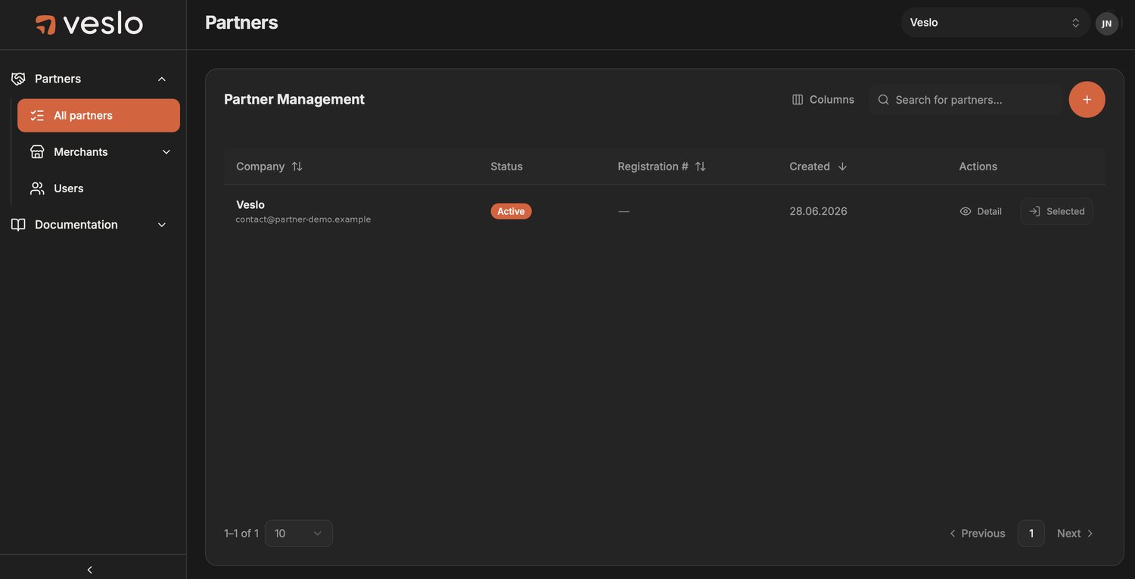
Task: Sort by Registration # column
Action: pyautogui.click(x=661, y=167)
